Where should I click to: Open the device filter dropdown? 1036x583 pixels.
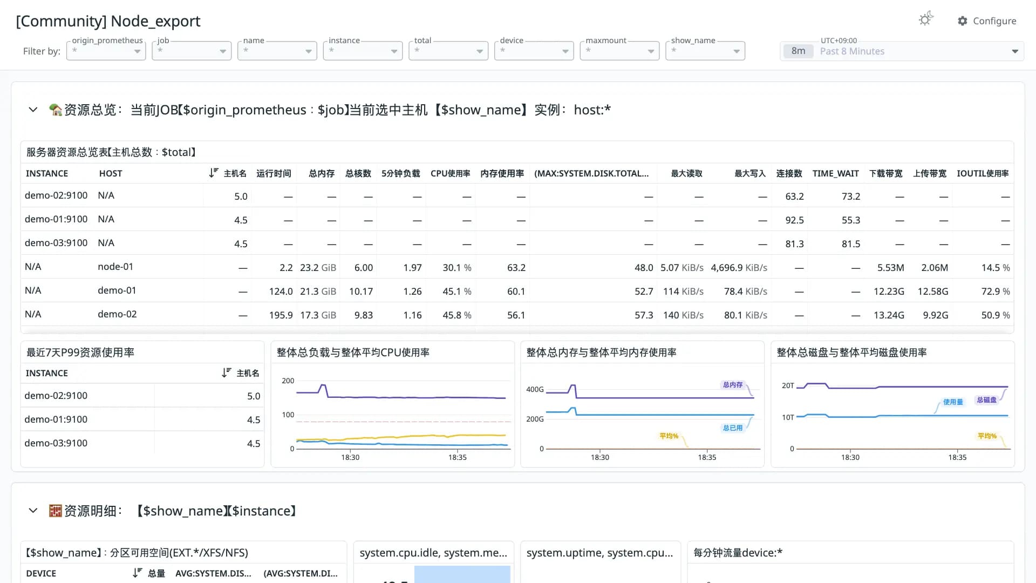(534, 51)
